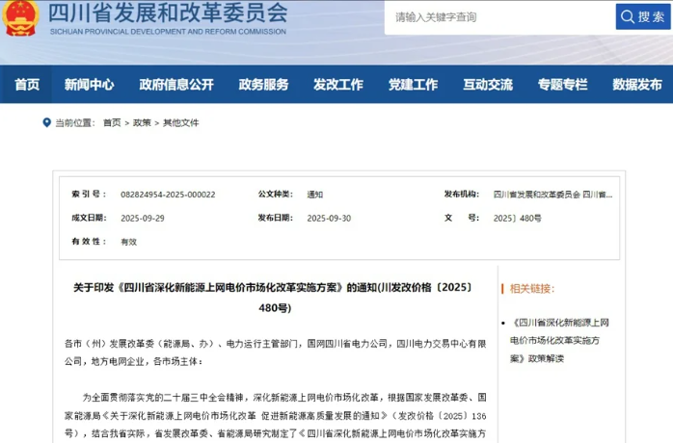Click 首页 in the breadcrumb trail
Screen dimensions: 673x443
tap(112, 123)
